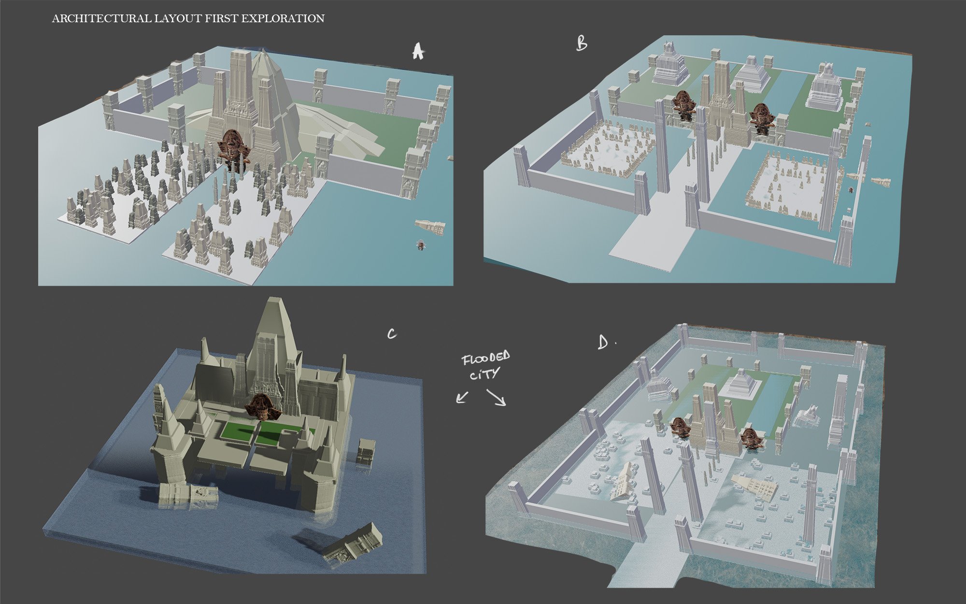Select the brown stone face in layout A

[x=234, y=146]
